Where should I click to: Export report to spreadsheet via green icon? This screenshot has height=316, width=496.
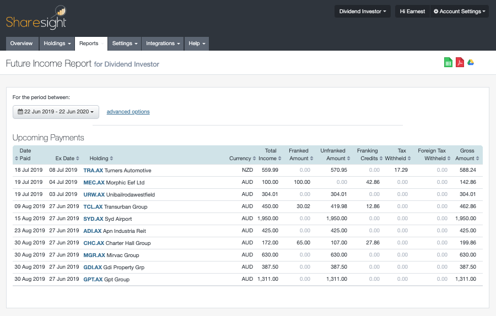click(448, 63)
